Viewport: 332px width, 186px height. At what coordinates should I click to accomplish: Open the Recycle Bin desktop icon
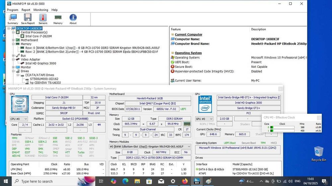[x=318, y=154]
